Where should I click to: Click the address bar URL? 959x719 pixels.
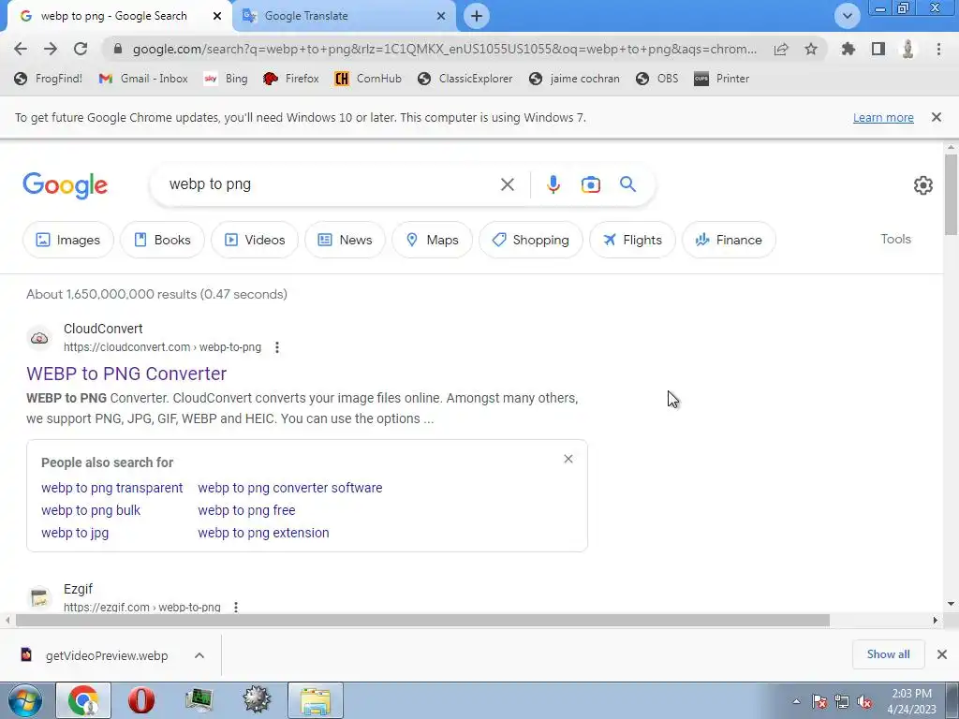(445, 49)
